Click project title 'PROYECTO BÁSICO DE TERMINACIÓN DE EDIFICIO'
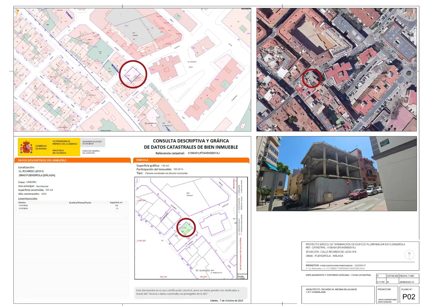 [355, 244]
